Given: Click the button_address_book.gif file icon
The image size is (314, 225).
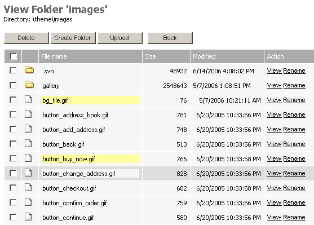Looking at the screenshot, I should [28, 114].
